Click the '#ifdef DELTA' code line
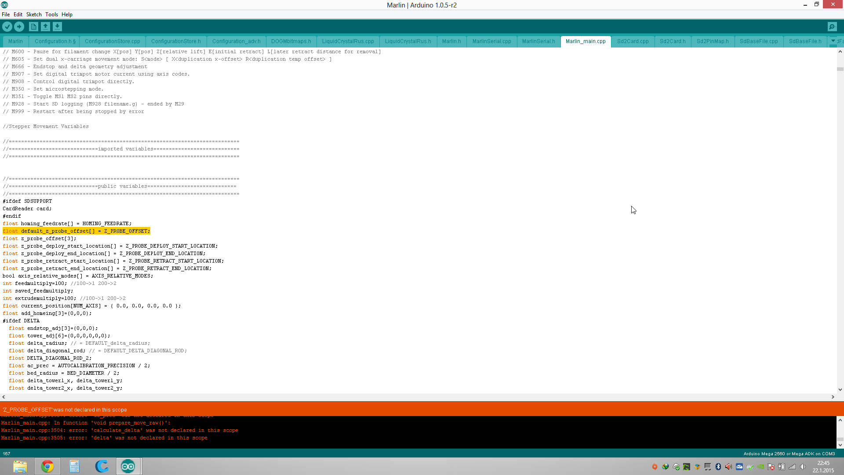 [21, 321]
